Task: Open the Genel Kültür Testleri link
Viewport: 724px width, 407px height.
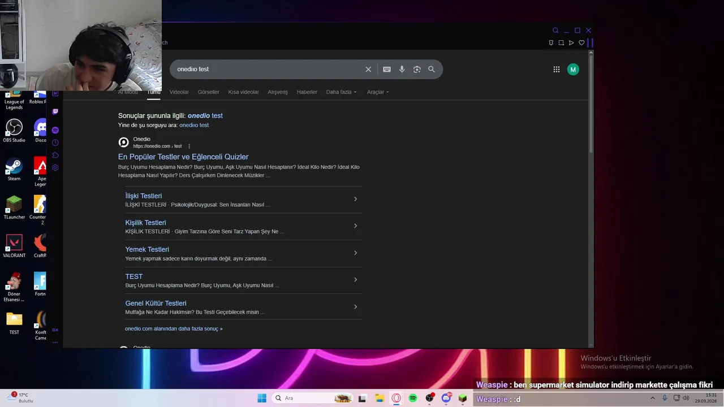Action: 156,304
